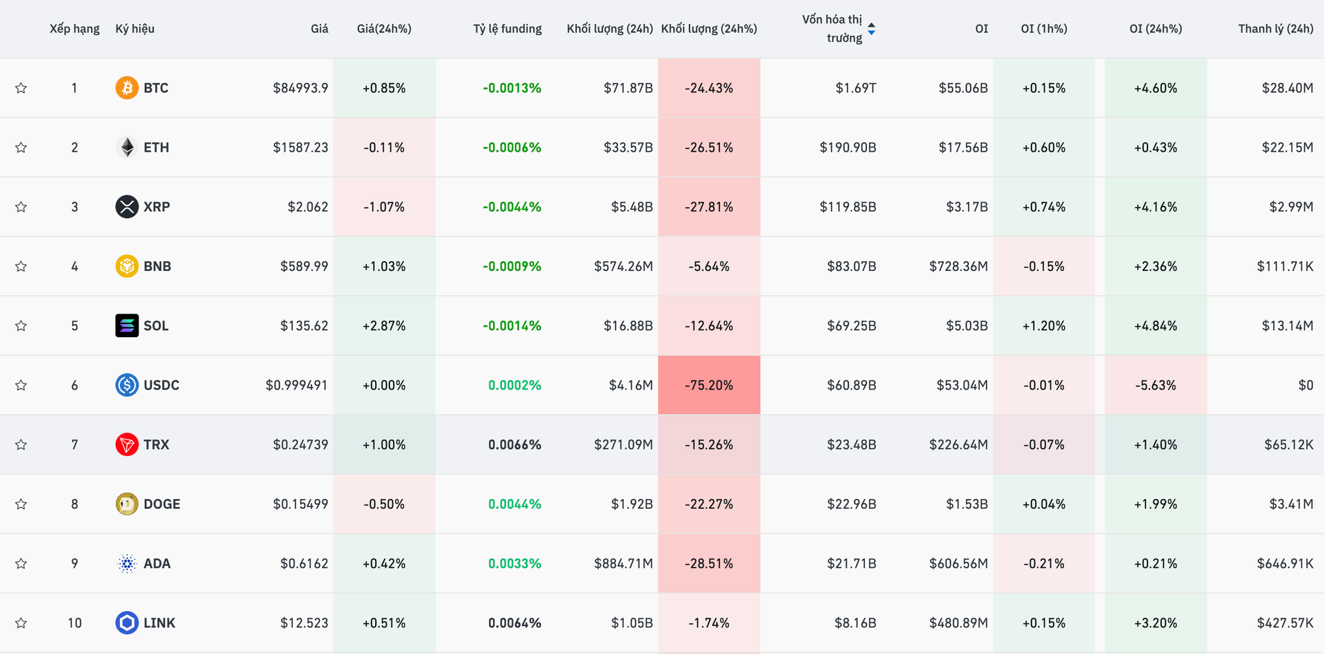Image resolution: width=1325 pixels, height=654 pixels.
Task: Click USDC's red -75.20% volume cell
Action: click(709, 385)
